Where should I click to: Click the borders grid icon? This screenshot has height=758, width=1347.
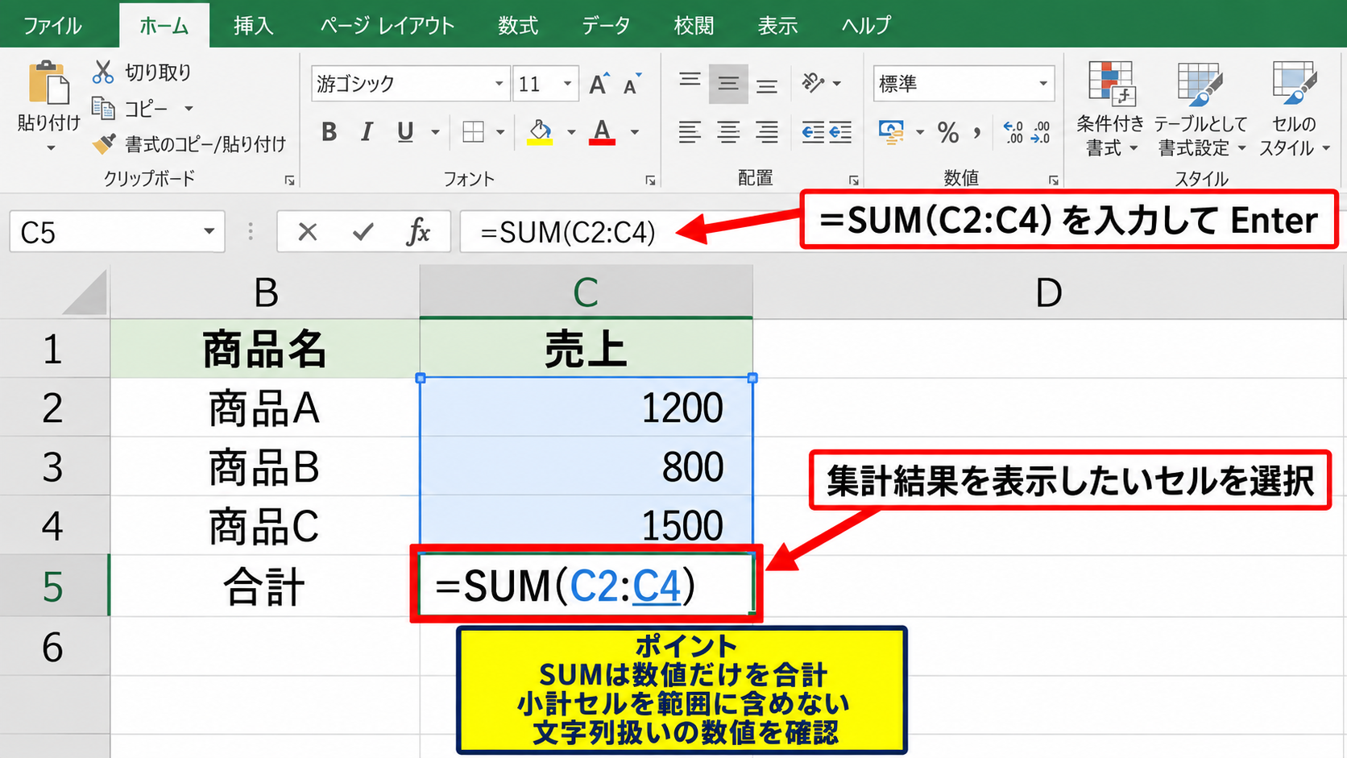click(474, 131)
